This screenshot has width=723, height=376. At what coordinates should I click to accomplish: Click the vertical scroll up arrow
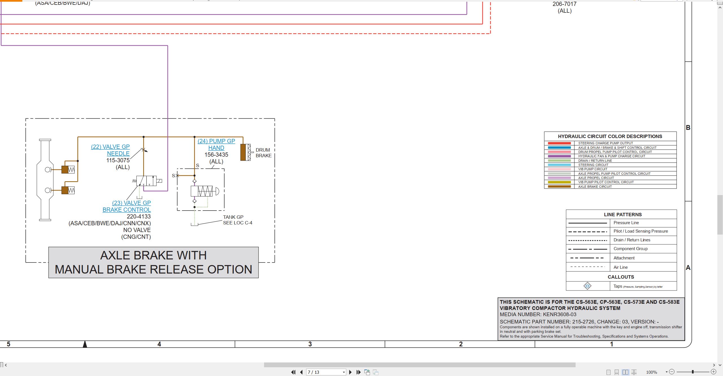[720, 7]
